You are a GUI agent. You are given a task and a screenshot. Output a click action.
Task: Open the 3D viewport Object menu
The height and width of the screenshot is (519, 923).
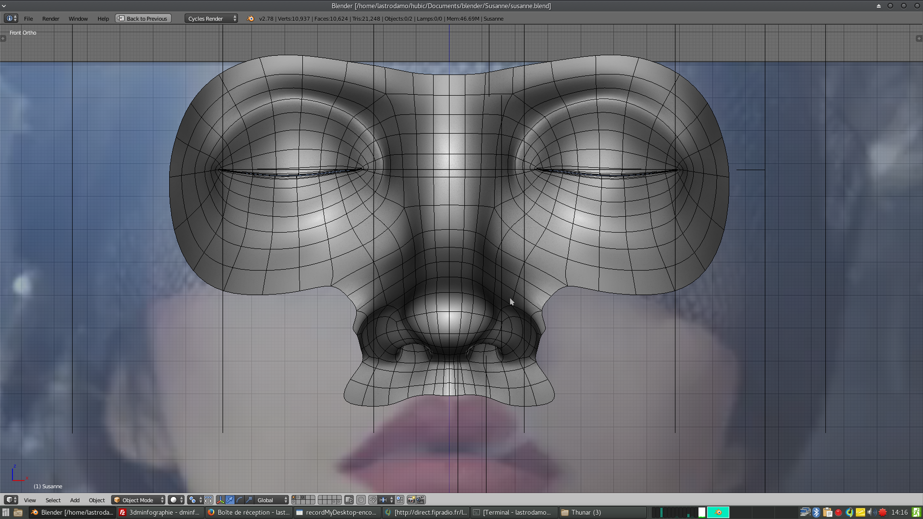tap(97, 500)
